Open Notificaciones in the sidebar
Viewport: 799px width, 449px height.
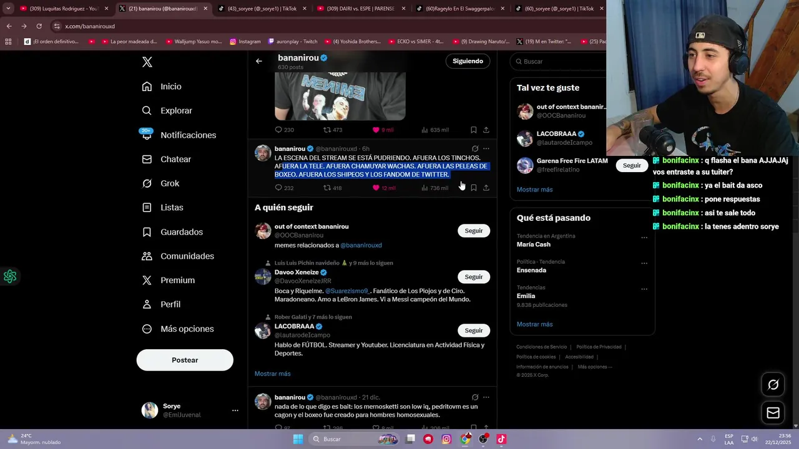(x=179, y=135)
